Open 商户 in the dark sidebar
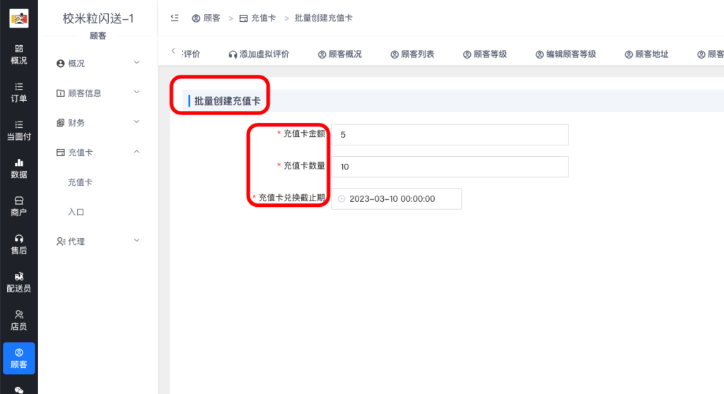Image resolution: width=724 pixels, height=394 pixels. (19, 206)
